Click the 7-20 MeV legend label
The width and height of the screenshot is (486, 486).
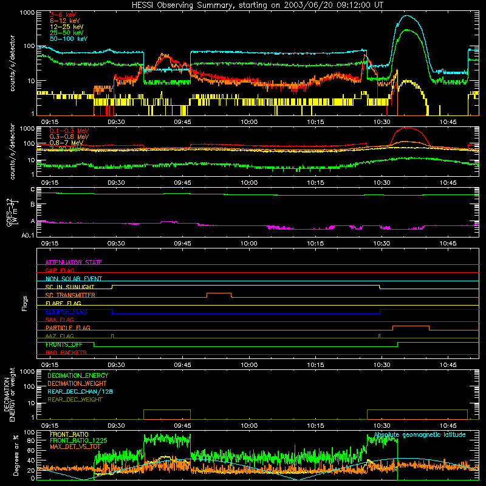[65, 149]
